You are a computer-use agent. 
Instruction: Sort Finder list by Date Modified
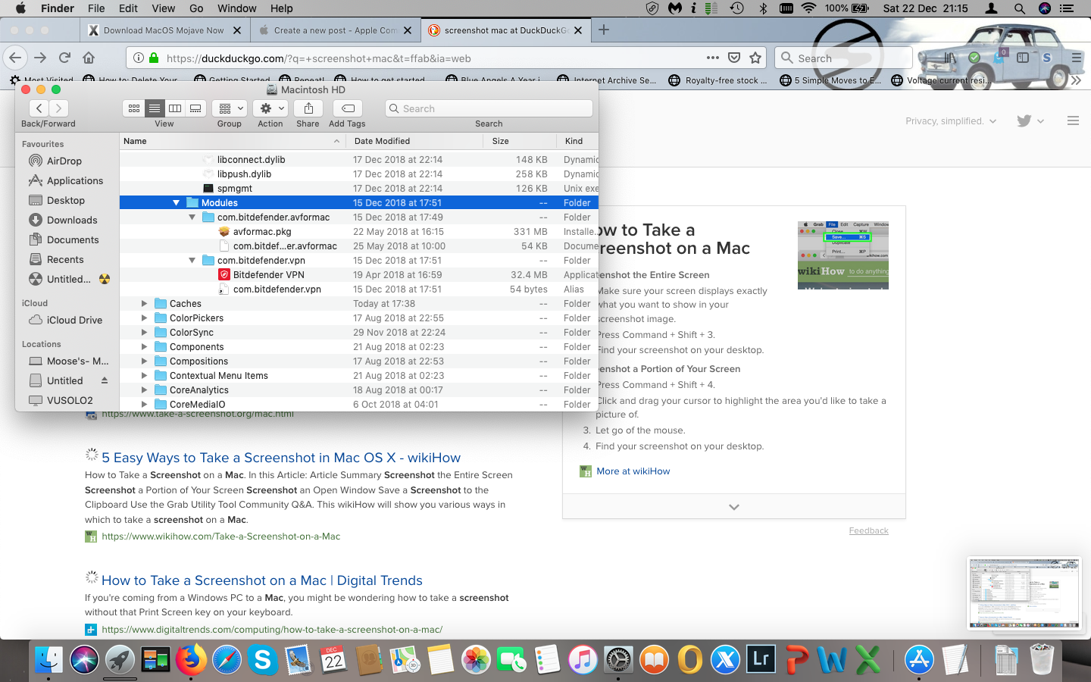(x=414, y=141)
